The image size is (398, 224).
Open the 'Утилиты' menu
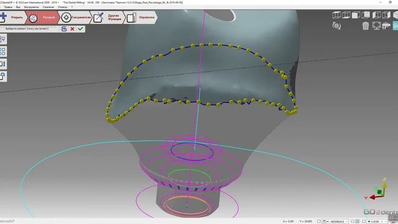(x=62, y=7)
